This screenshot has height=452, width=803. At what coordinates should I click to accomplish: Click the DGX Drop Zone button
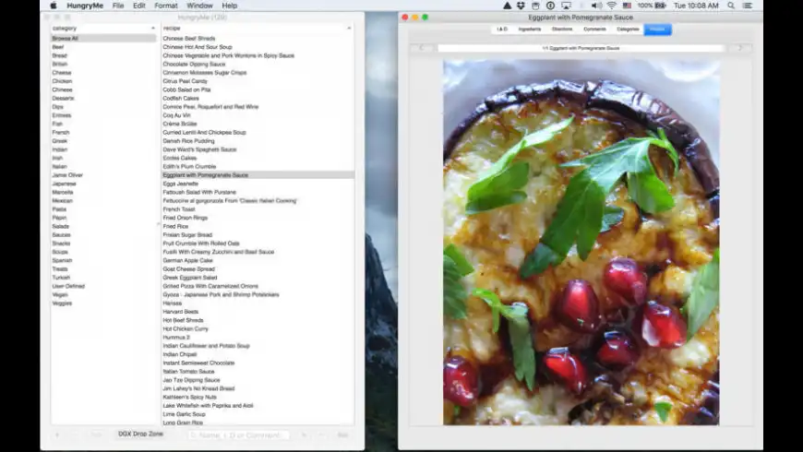pyautogui.click(x=140, y=434)
